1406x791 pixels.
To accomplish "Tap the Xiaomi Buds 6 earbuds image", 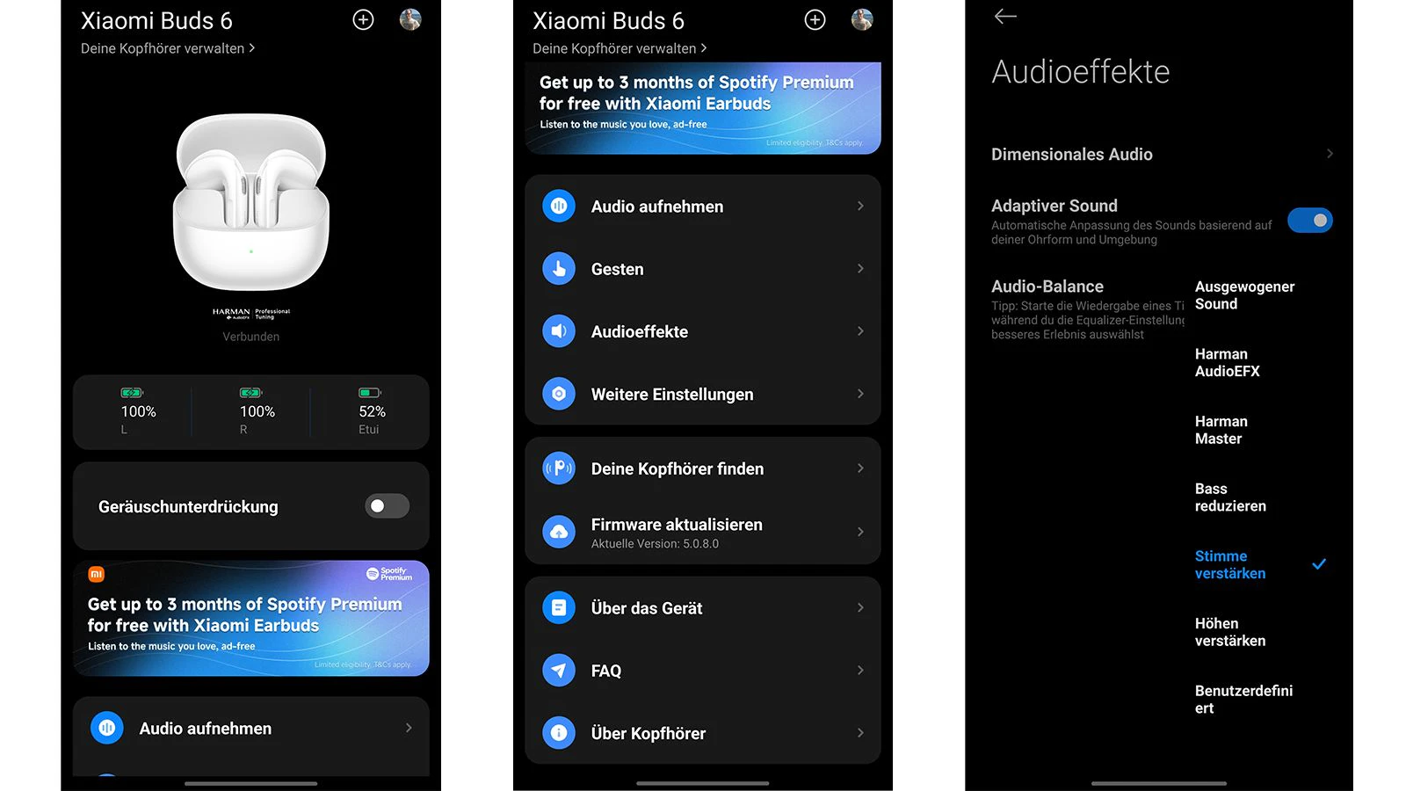I will coord(251,201).
